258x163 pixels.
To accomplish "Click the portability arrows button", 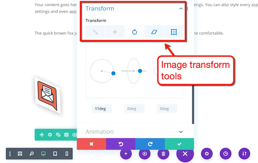I will tap(244, 154).
